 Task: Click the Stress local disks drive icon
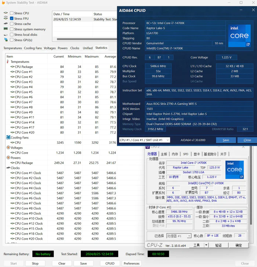tap(6, 35)
